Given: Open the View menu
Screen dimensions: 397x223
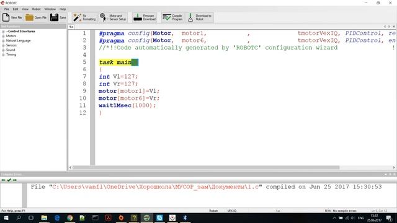Looking at the screenshot, I should pos(25,9).
